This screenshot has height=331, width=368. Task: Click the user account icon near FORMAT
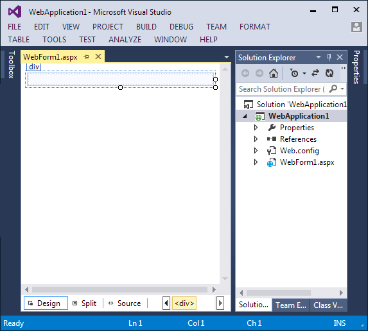coord(356,27)
